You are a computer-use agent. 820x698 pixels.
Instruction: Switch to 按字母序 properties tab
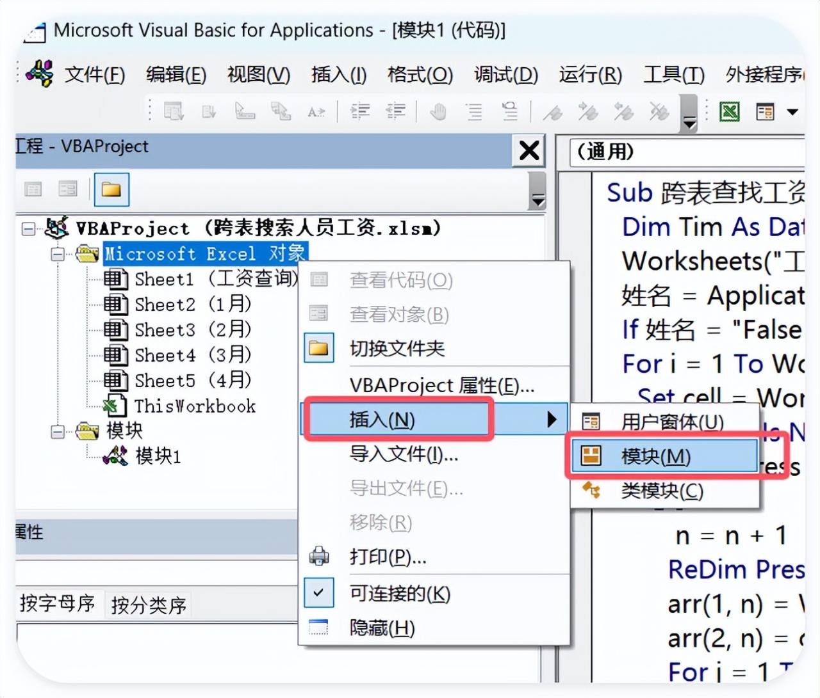pos(57,603)
